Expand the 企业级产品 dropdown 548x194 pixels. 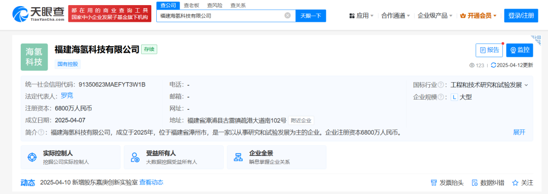click(x=451, y=16)
